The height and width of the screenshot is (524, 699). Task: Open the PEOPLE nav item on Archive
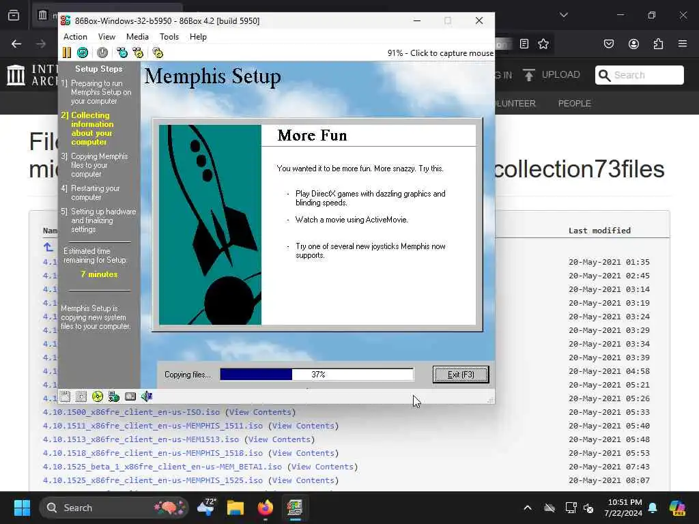(574, 104)
